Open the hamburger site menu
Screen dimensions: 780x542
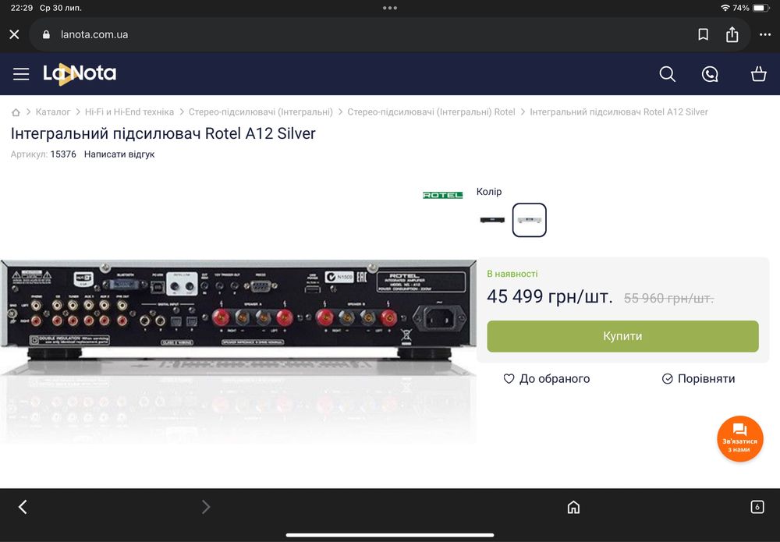21,74
